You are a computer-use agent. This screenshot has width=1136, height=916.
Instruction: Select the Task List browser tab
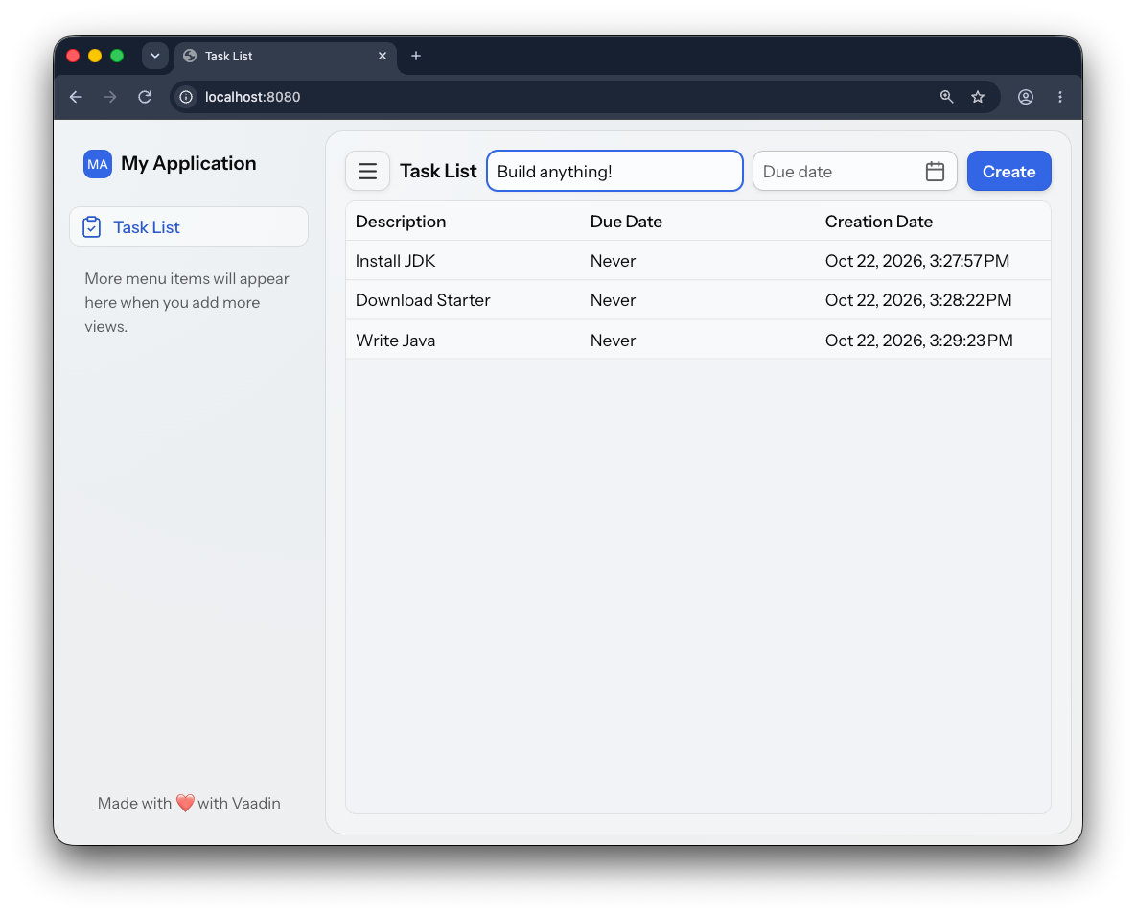point(286,56)
